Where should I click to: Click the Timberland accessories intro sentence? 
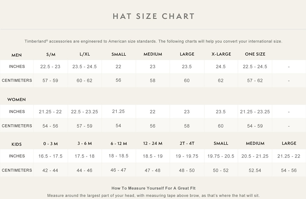click(153, 41)
